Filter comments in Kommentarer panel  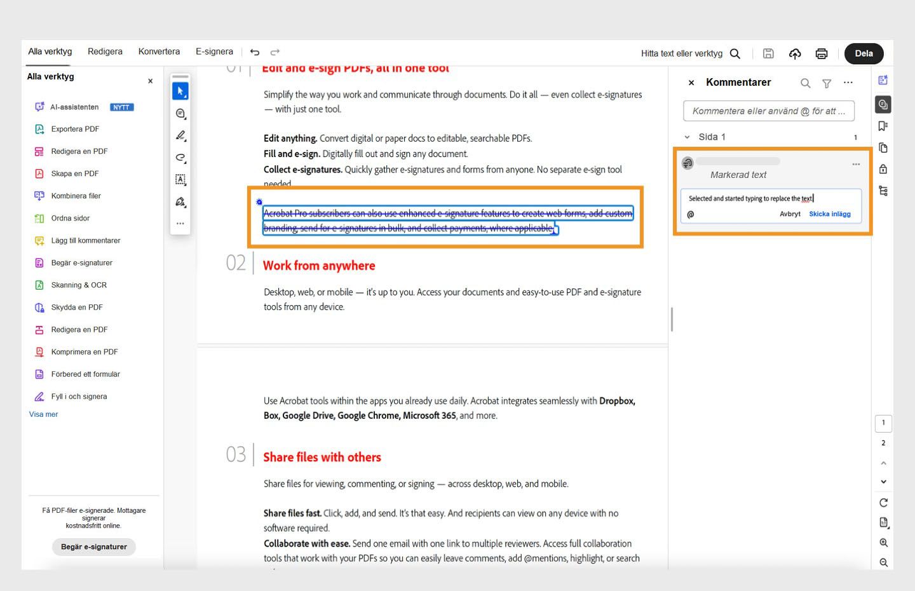coord(827,83)
